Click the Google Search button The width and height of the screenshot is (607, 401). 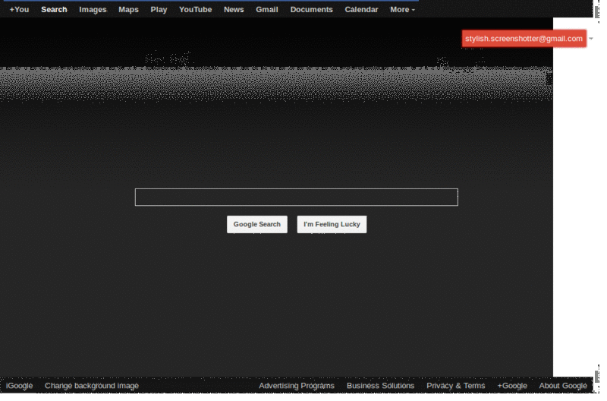pyautogui.click(x=257, y=224)
